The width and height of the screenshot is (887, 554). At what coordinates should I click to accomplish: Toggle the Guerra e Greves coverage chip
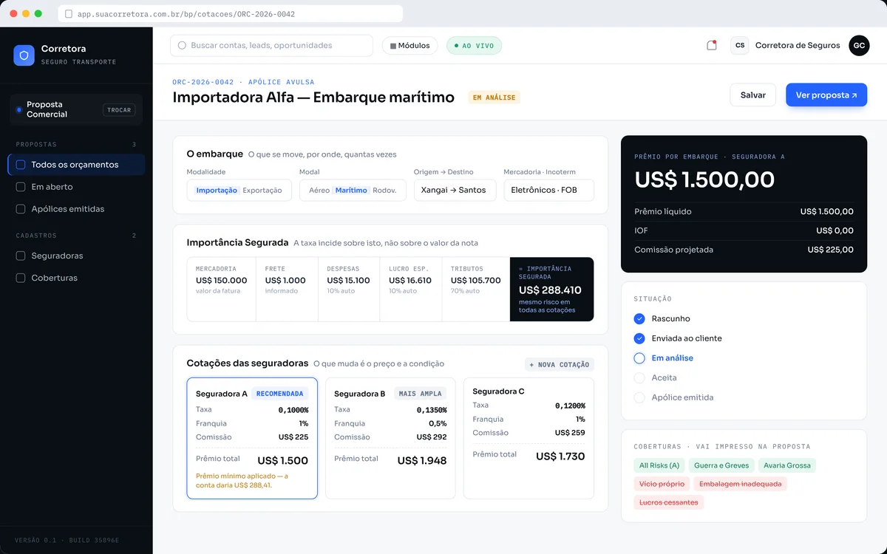click(723, 465)
